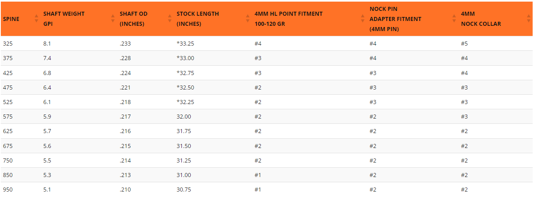Click the .224 shaft OD value
The width and height of the screenshot is (533, 200).
coord(125,73)
